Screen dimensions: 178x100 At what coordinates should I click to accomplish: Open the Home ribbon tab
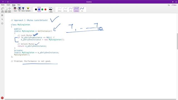[3, 5]
